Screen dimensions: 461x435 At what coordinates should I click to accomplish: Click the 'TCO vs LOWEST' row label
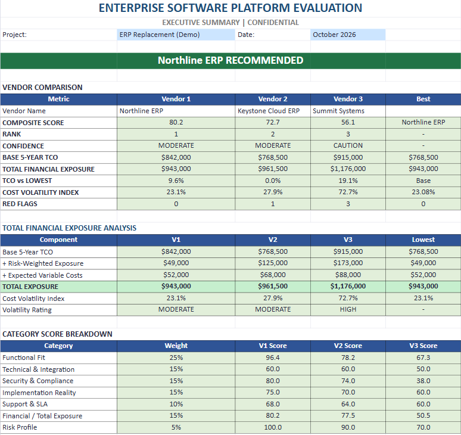click(58, 181)
